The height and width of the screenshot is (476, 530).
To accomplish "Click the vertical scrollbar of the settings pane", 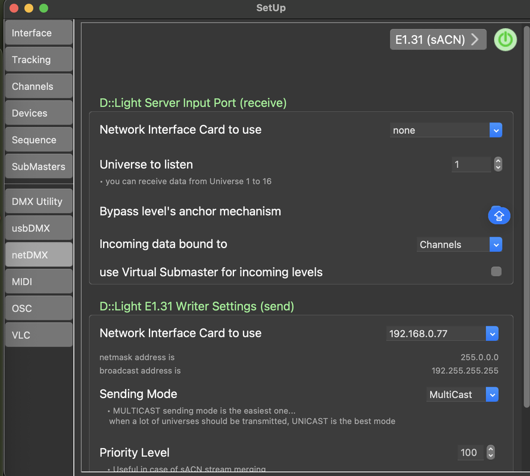I will point(526,216).
